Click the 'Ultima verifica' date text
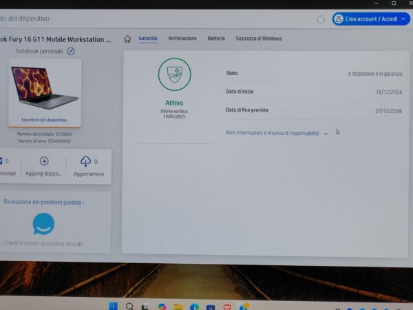413x310 pixels. [x=174, y=114]
